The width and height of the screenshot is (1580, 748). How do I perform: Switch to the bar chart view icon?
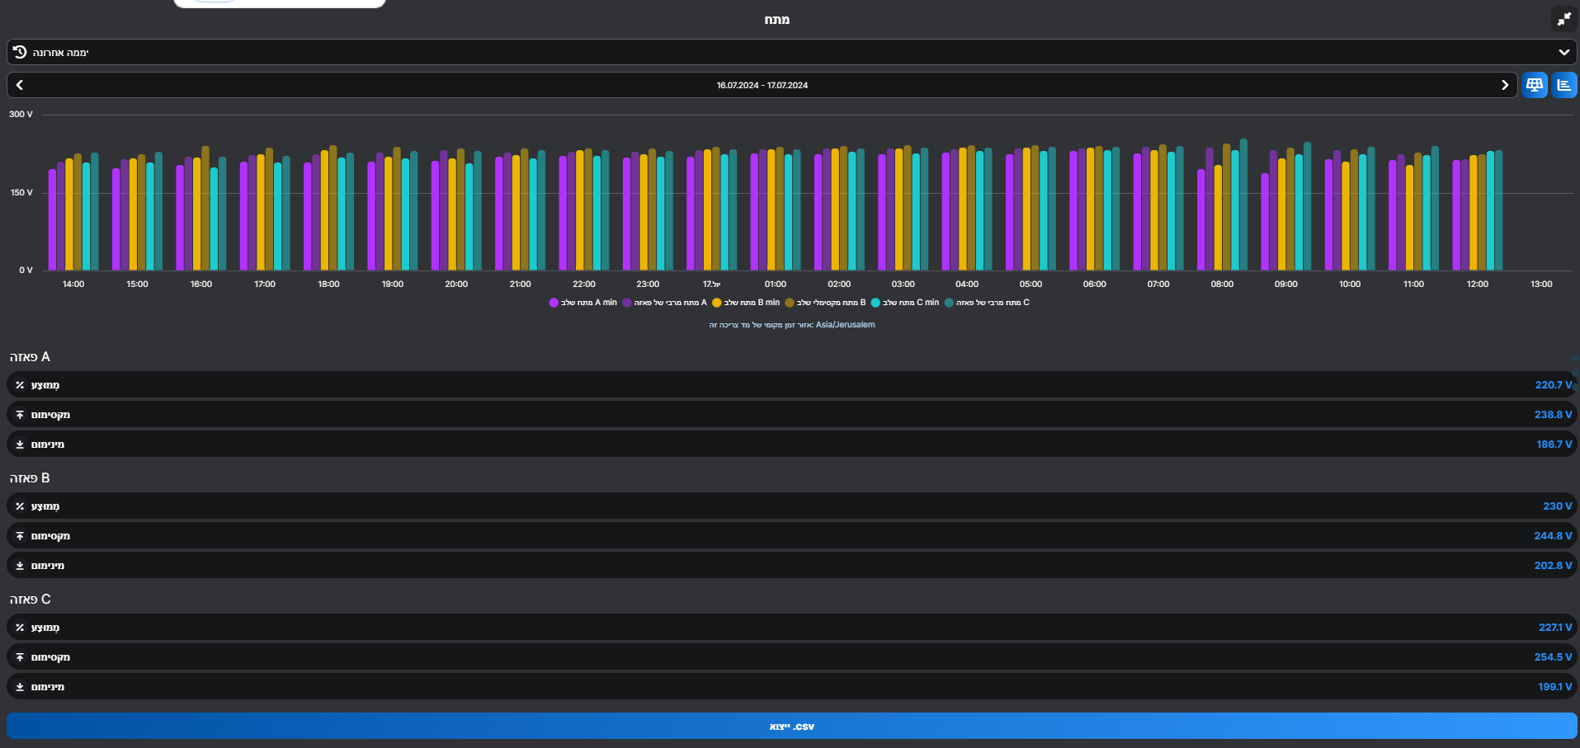point(1563,85)
